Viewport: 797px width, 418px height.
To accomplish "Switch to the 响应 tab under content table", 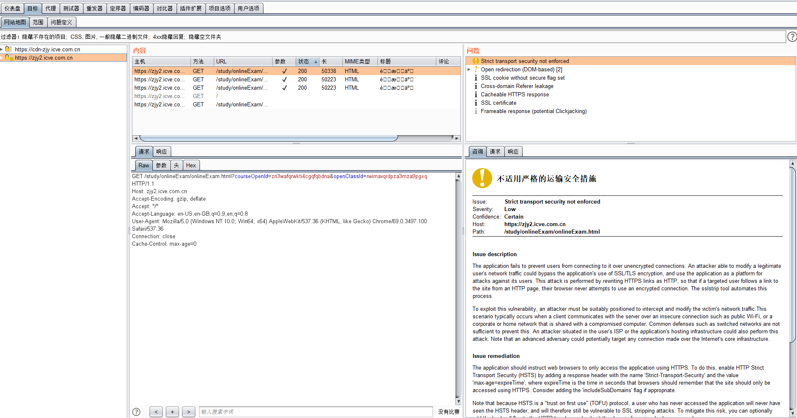I will pyautogui.click(x=162, y=151).
